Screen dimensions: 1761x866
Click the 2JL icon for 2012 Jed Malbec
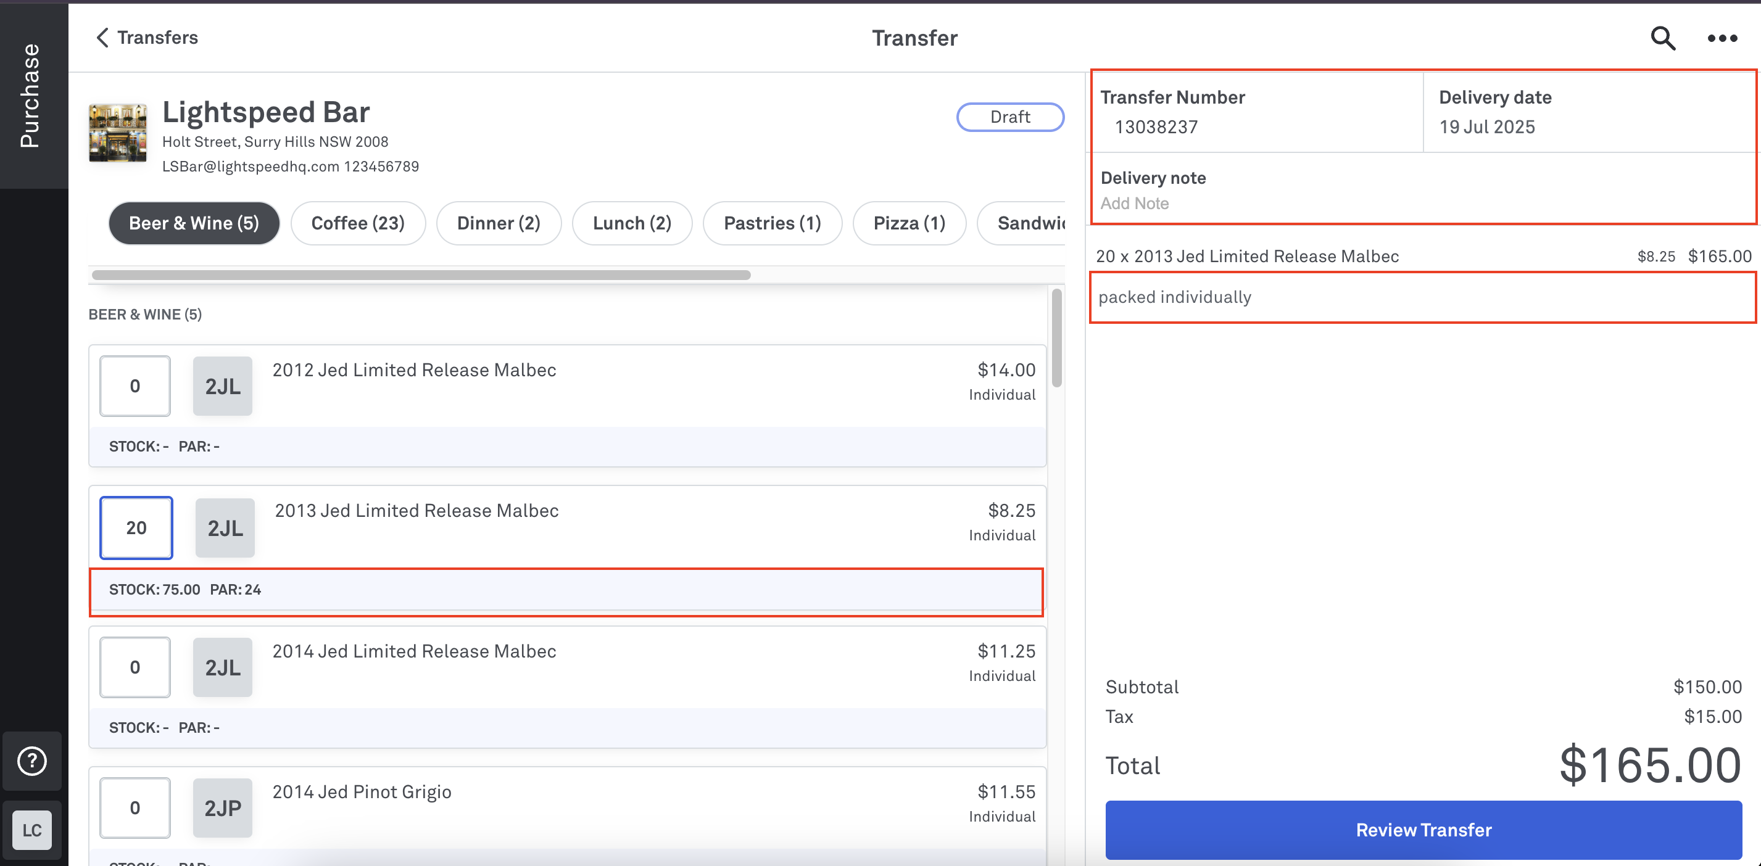[223, 386]
